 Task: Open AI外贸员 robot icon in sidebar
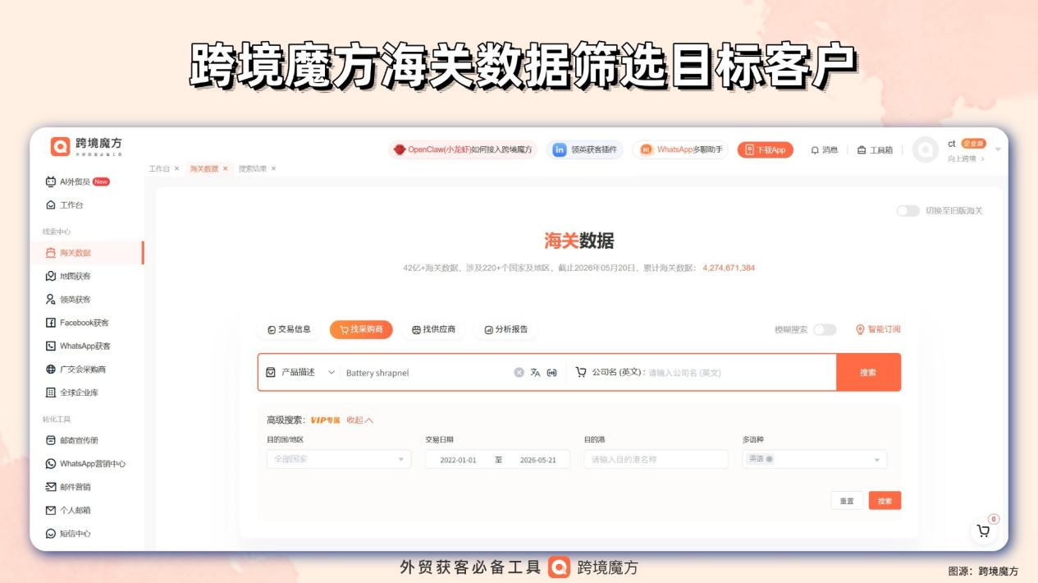(51, 181)
